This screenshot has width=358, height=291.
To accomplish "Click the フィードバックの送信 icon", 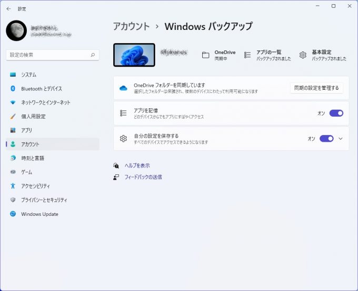I will click(x=116, y=177).
